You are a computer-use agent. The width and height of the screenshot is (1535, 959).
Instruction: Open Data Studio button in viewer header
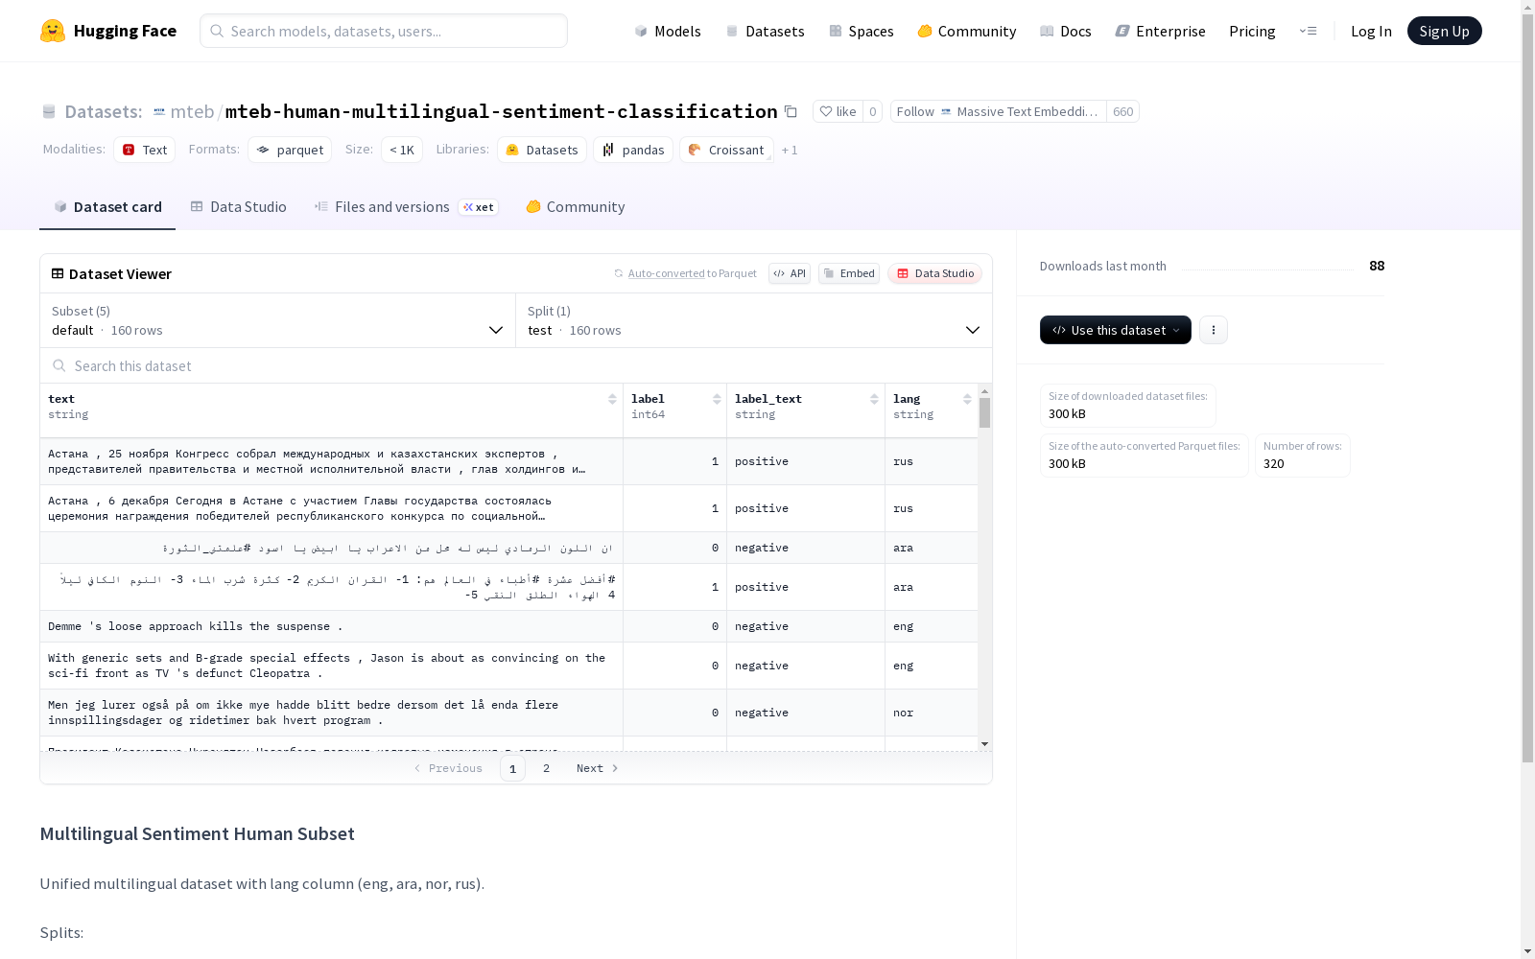coord(934,273)
